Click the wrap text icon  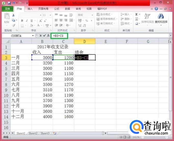(x=71, y=15)
